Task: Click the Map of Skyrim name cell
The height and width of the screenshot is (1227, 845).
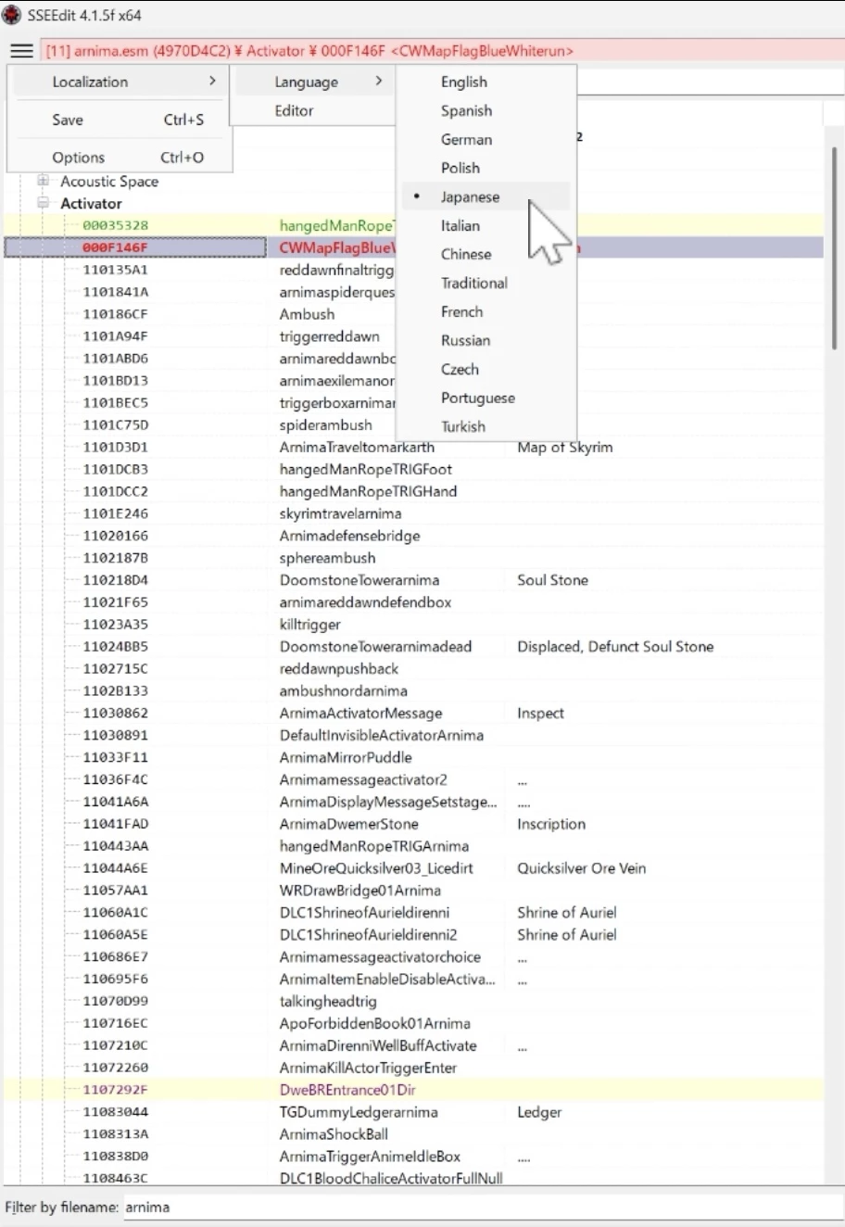Action: (564, 447)
